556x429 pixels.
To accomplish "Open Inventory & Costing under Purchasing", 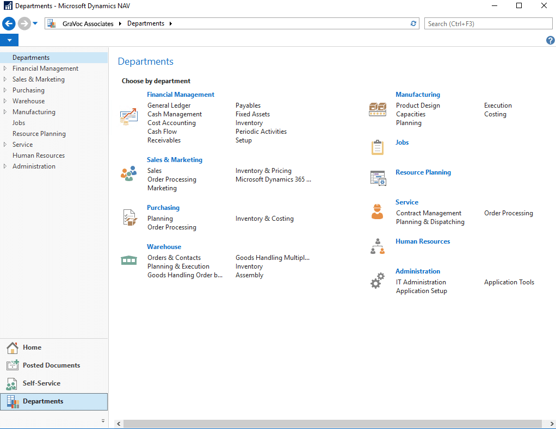I will coord(264,219).
